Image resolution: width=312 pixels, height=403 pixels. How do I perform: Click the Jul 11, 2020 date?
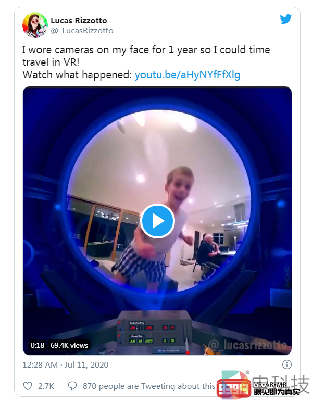[86, 364]
